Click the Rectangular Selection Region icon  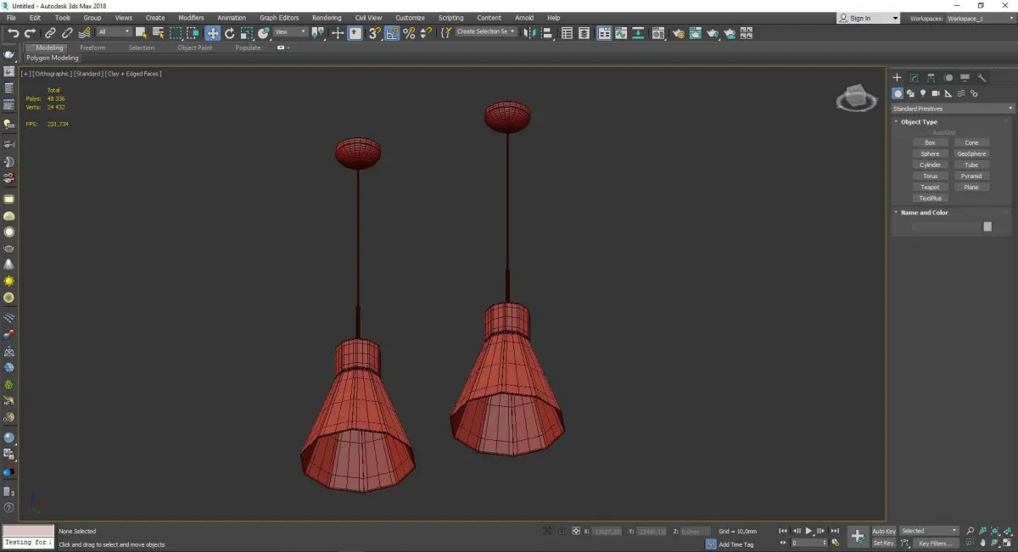click(x=176, y=33)
